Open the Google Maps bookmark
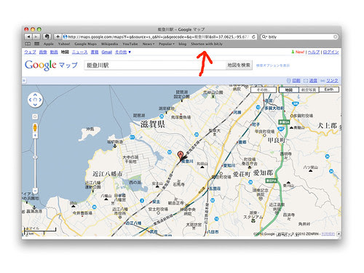Image resolution: width=364 pixels, height=273 pixels. point(85,44)
